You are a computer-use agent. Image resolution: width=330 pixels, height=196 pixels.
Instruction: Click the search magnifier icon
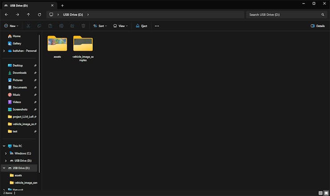point(322,15)
